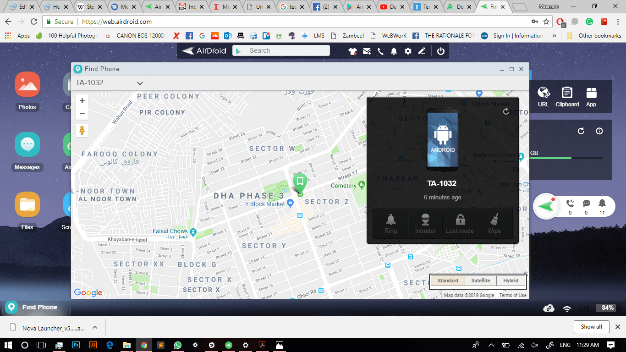Open the AirDroid t-shirt theme icon

[x=352, y=51]
